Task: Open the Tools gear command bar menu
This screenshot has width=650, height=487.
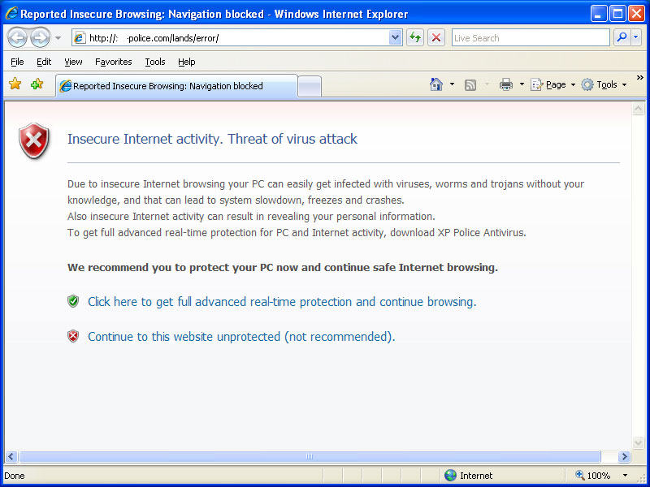Action: tap(604, 84)
